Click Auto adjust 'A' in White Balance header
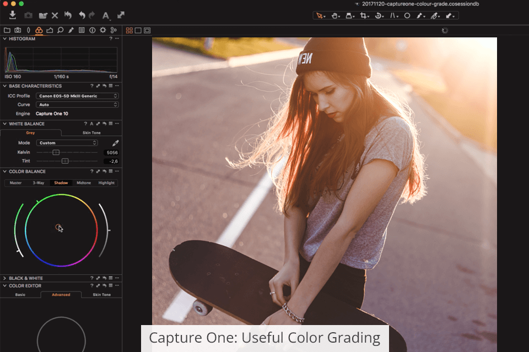This screenshot has width=529, height=352. (91, 124)
